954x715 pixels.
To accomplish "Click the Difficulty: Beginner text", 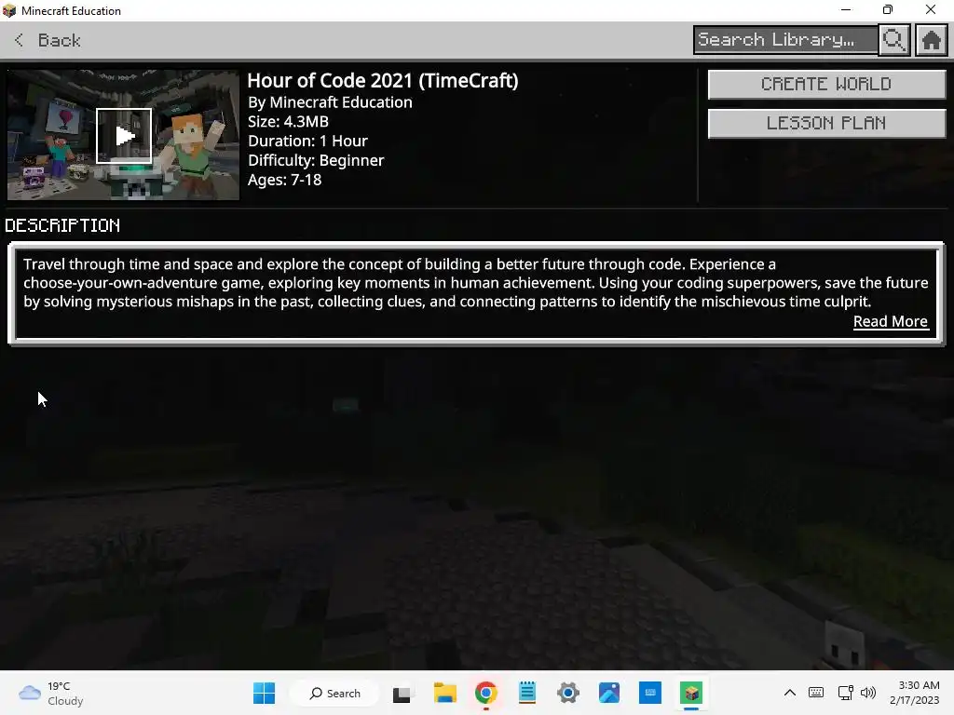I will click(x=316, y=160).
